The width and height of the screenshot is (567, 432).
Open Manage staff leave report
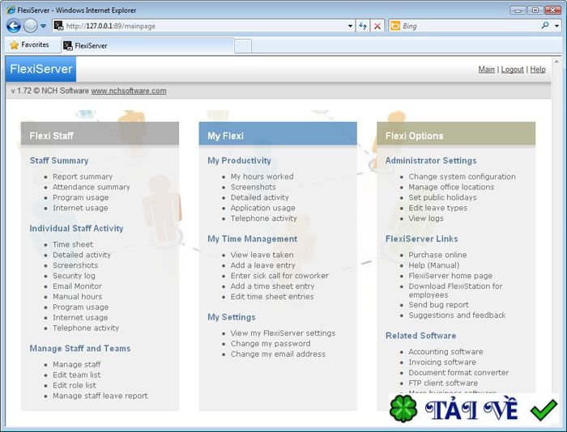click(x=100, y=396)
